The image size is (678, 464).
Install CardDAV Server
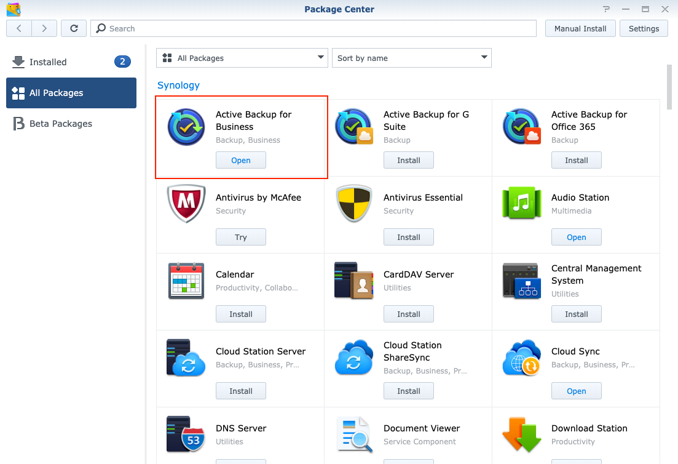409,314
